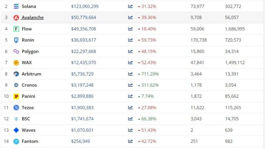Click the Solana logo icon

point(16,6)
